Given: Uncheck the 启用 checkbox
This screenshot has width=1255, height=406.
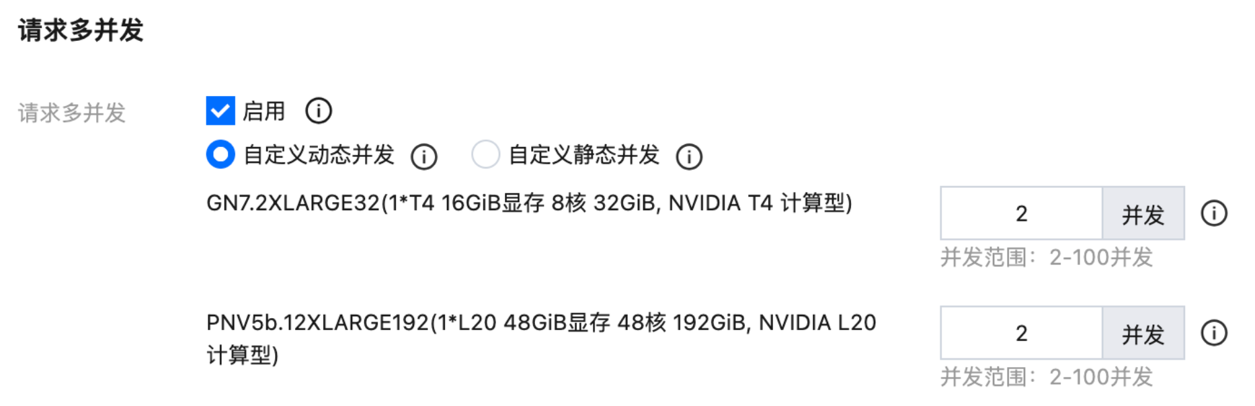Looking at the screenshot, I should [220, 111].
